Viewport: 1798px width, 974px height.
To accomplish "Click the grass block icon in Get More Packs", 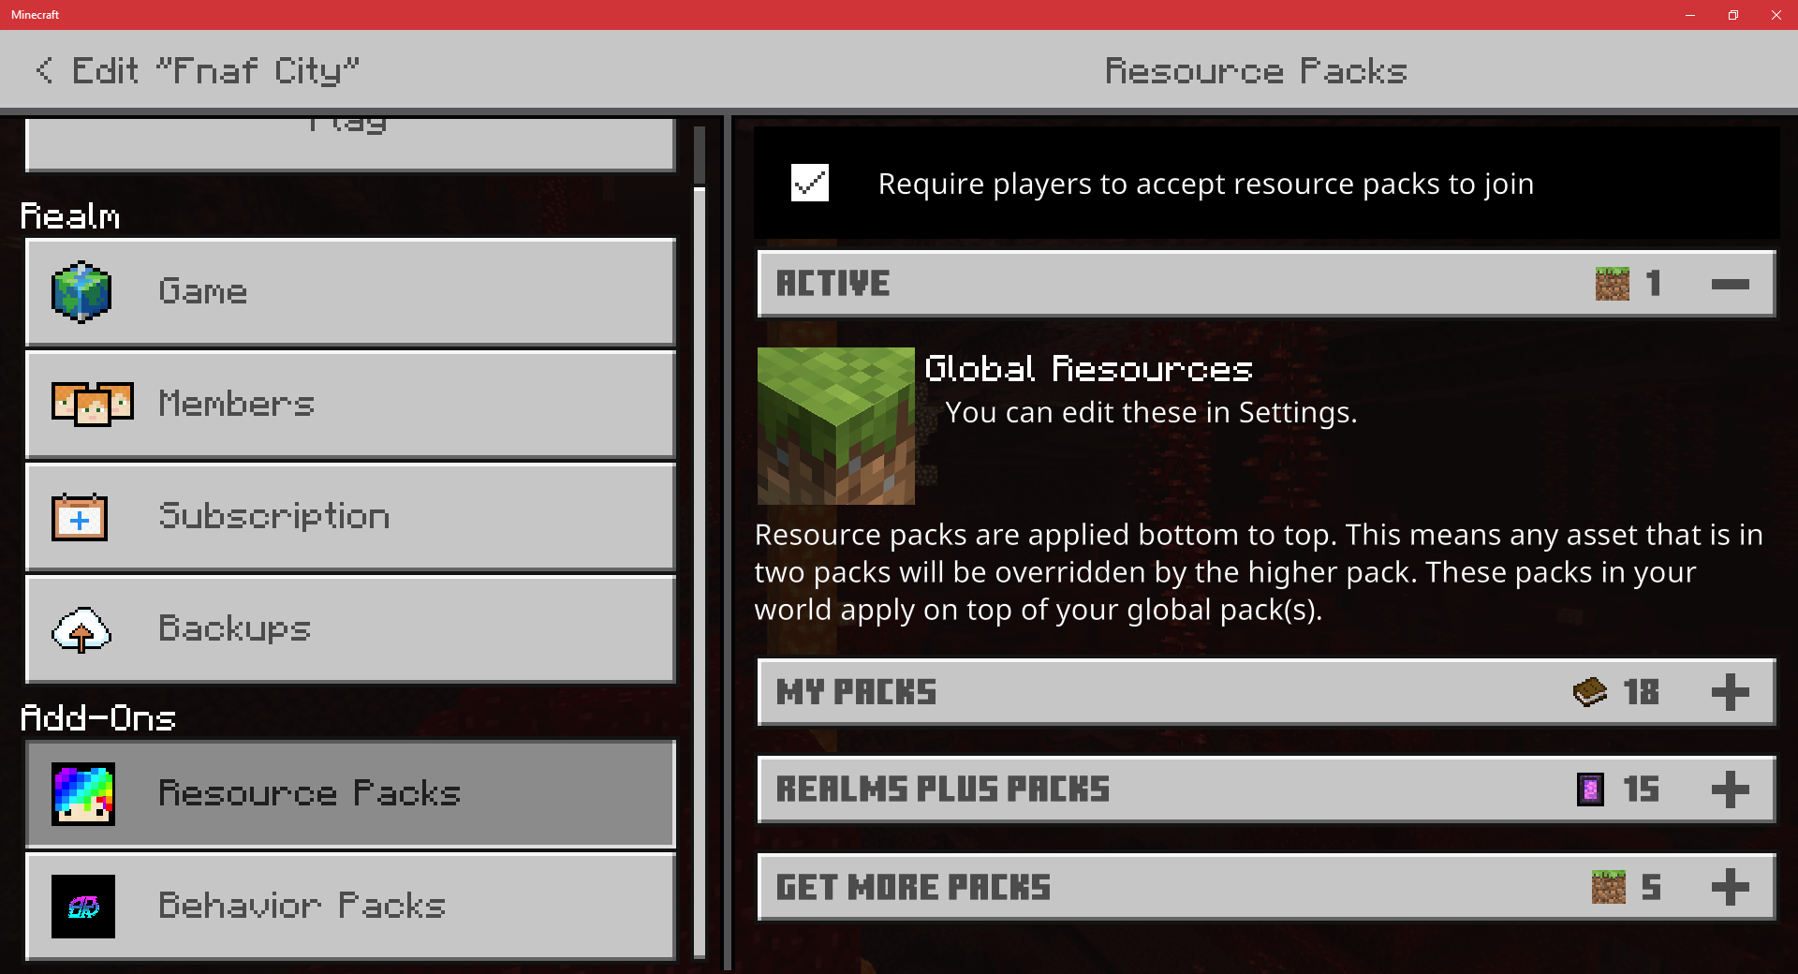I will click(x=1609, y=887).
